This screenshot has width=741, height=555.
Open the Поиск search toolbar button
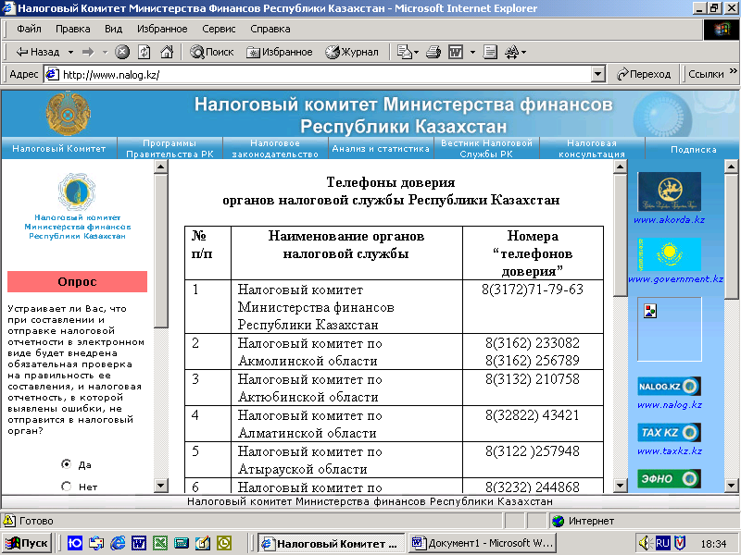pyautogui.click(x=212, y=52)
